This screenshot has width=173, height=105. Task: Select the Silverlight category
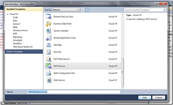pyautogui.click(x=17, y=40)
